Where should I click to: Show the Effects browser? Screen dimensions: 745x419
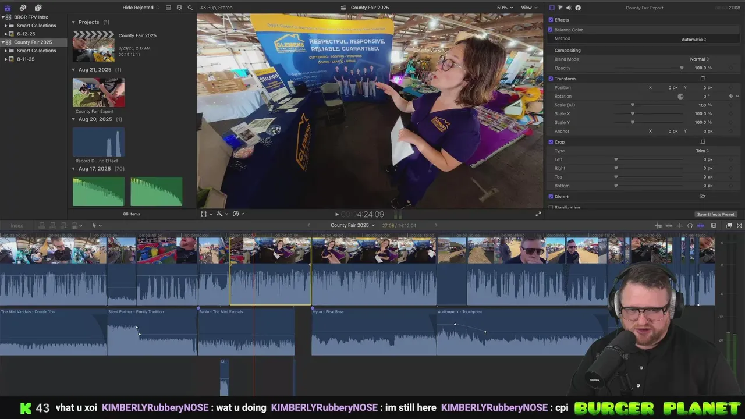pos(729,225)
